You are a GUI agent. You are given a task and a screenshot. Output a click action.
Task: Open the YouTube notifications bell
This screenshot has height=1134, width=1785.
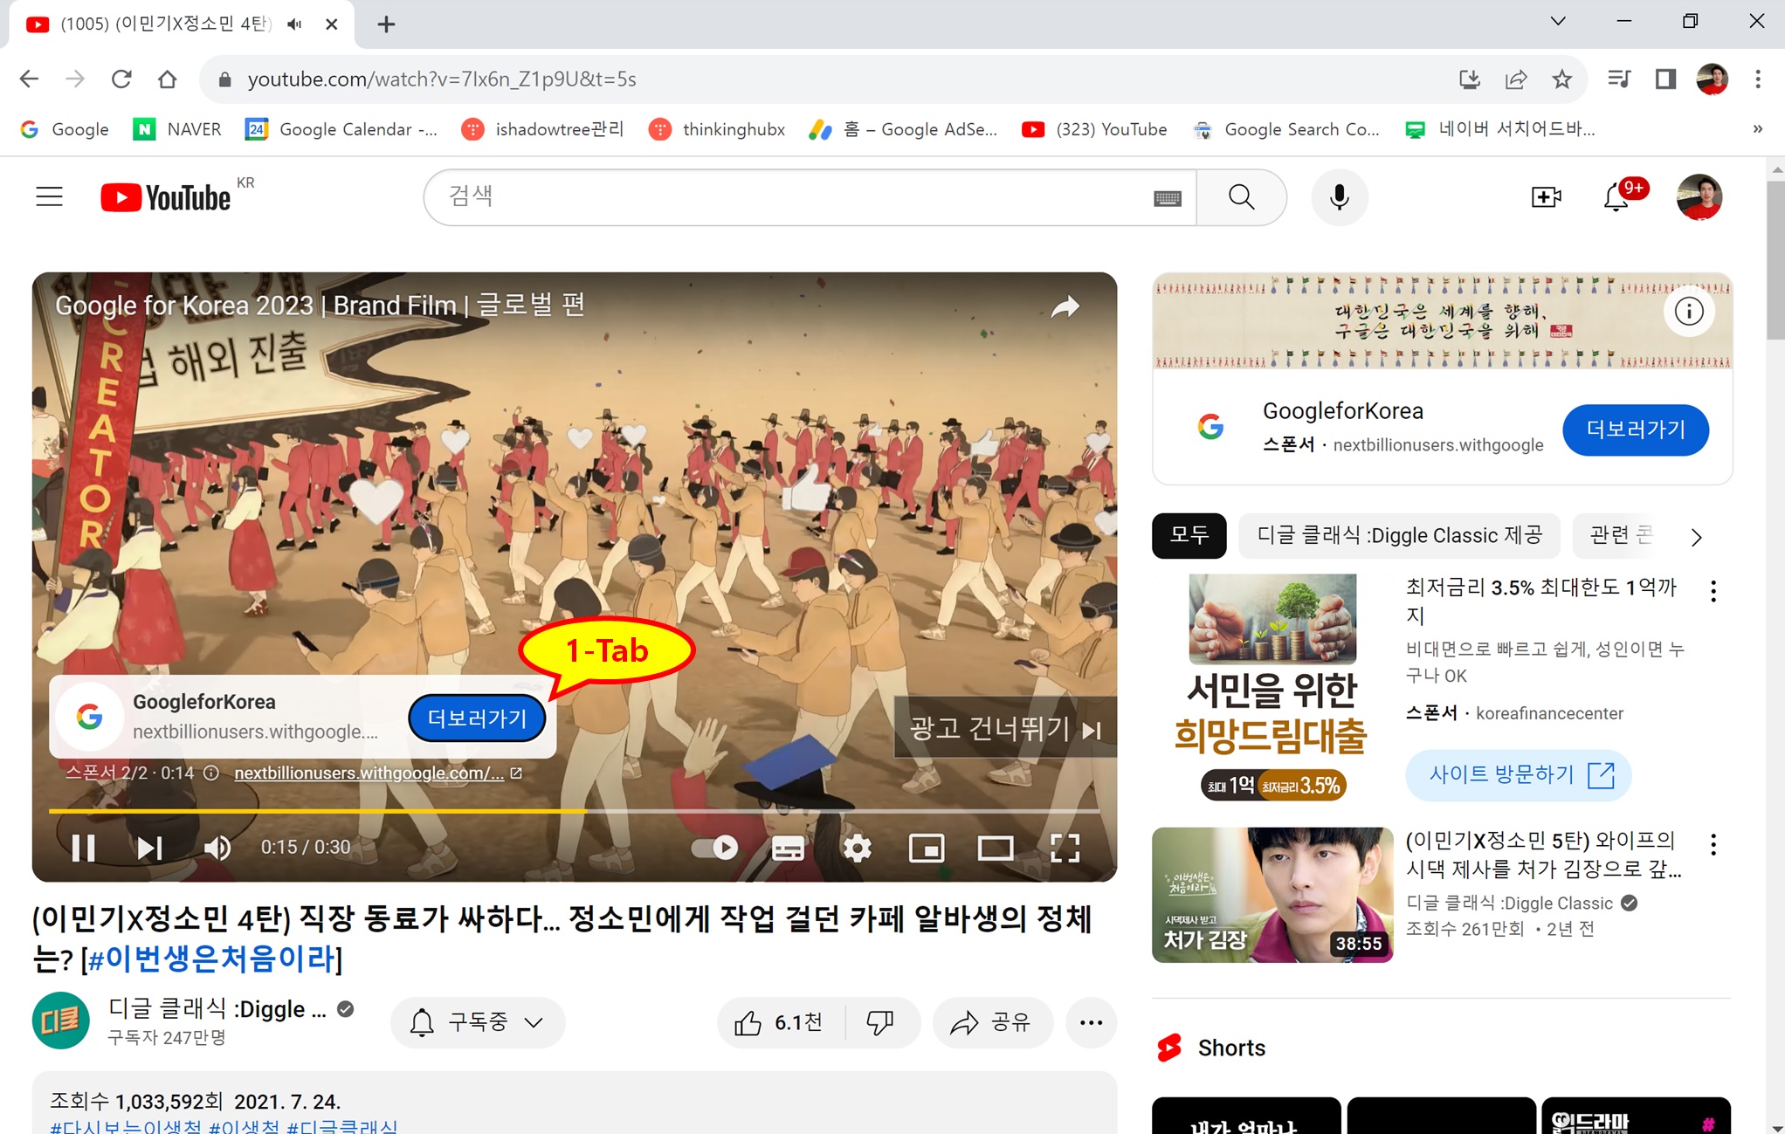[x=1616, y=197]
